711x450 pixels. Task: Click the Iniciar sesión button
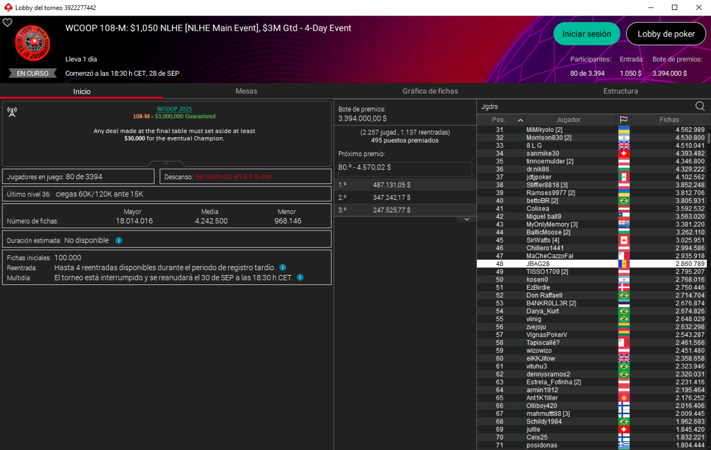coord(587,34)
